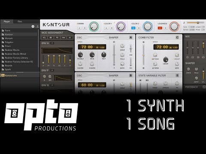This screenshot has width=206, height=154.
Task: Open the Prism folder
Action: coord(19,46)
